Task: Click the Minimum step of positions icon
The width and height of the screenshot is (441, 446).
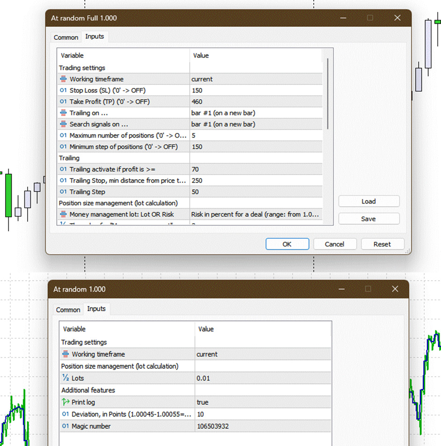Action: click(63, 146)
